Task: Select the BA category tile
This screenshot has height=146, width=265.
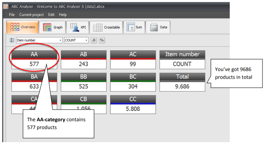Action: 34,82
